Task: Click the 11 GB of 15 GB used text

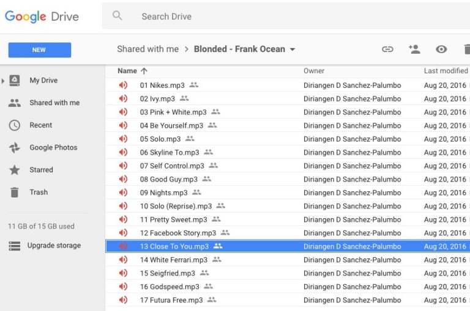Action: tap(41, 226)
